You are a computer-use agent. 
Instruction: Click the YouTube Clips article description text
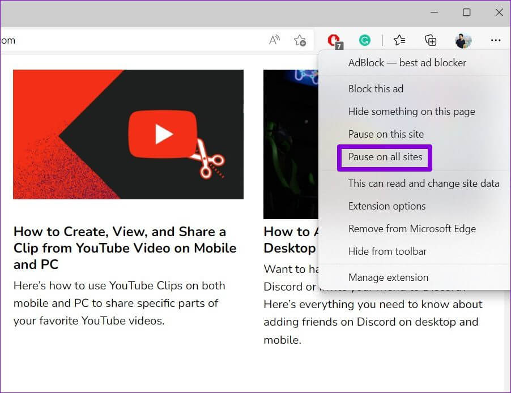pos(120,303)
